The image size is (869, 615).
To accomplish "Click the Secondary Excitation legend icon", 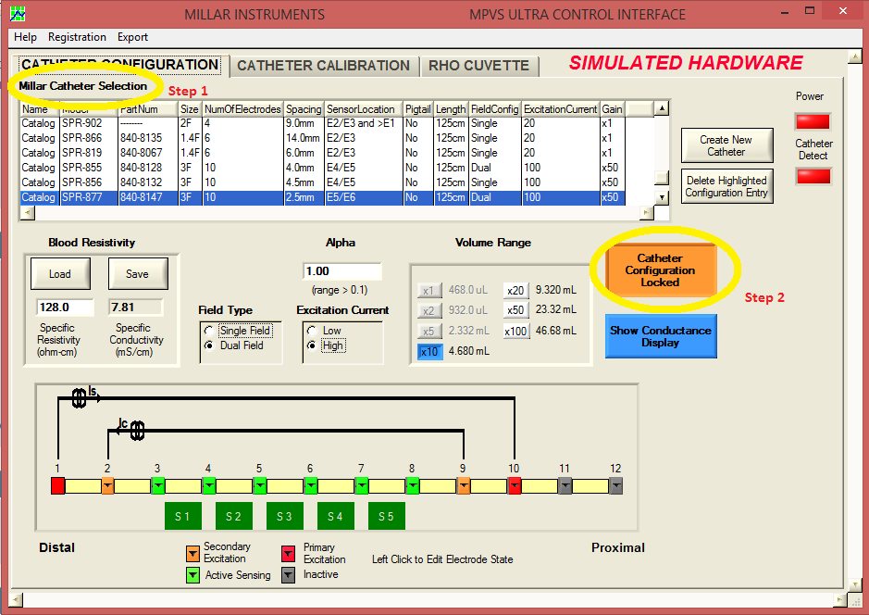I will pyautogui.click(x=192, y=553).
